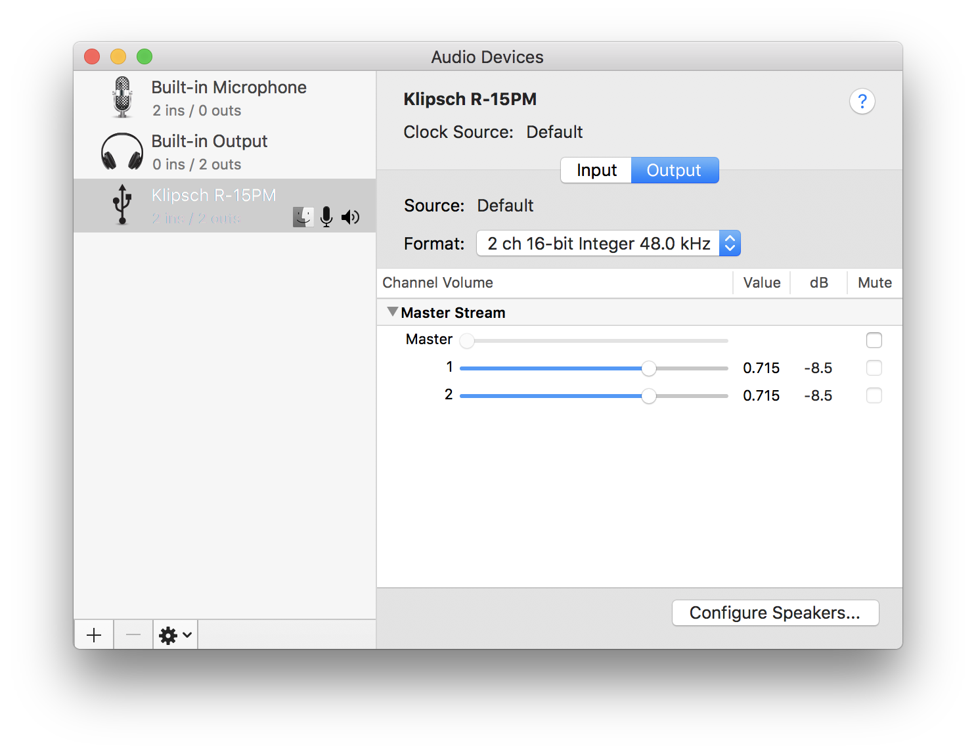Click the speaker icon on the Klipsch row
The width and height of the screenshot is (976, 754).
(x=351, y=217)
